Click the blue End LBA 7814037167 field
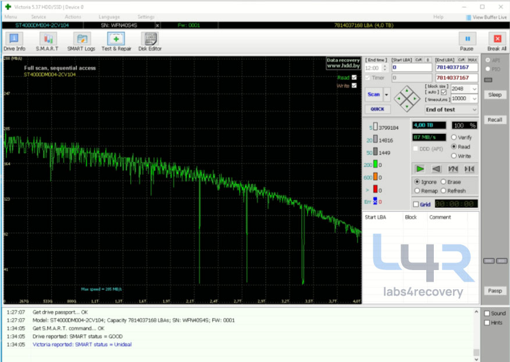Image resolution: width=510 pixels, height=362 pixels. click(x=456, y=68)
